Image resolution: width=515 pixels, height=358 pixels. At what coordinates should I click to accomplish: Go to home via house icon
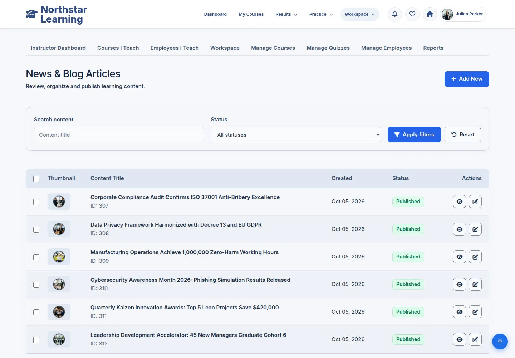pos(430,14)
